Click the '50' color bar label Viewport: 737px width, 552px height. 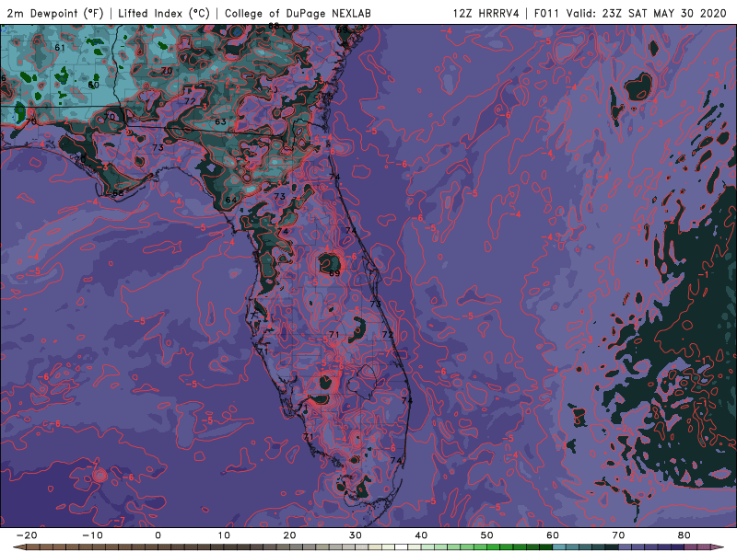pyautogui.click(x=487, y=535)
